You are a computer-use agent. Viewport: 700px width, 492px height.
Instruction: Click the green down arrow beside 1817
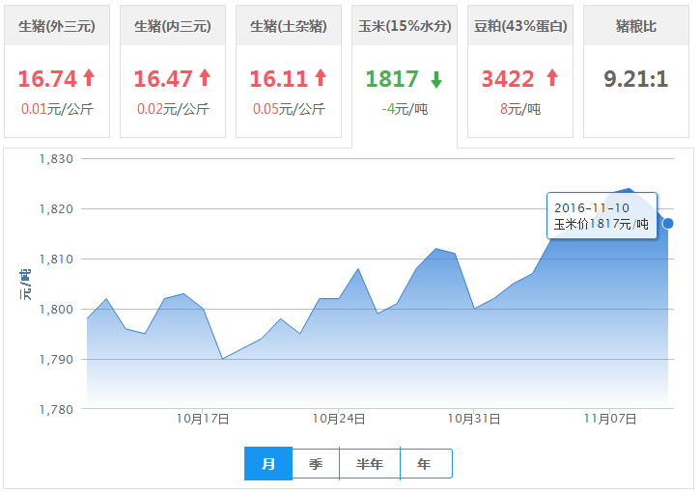tap(436, 80)
